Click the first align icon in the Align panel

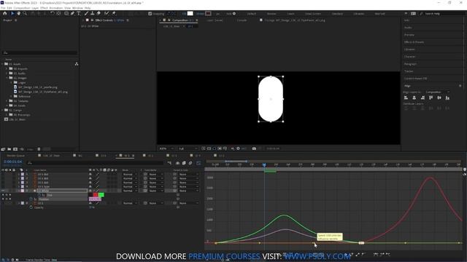(406, 98)
